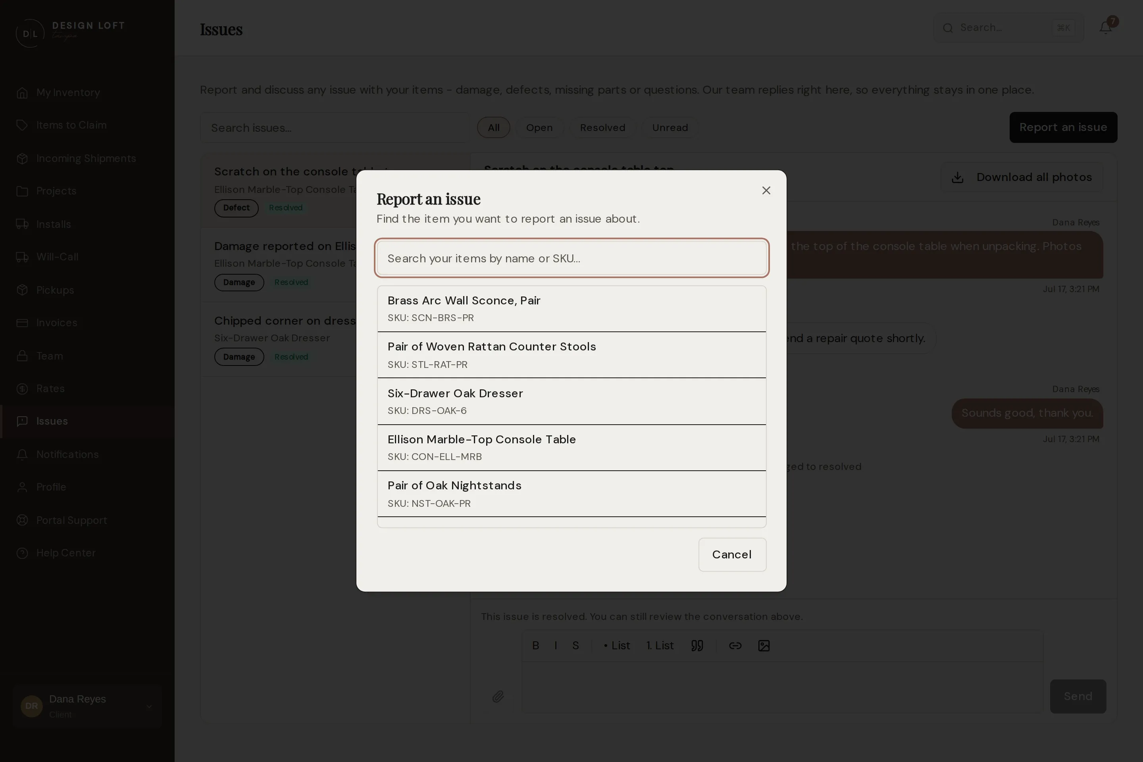Click the Download all photos button
The width and height of the screenshot is (1143, 762).
pyautogui.click(x=1022, y=177)
